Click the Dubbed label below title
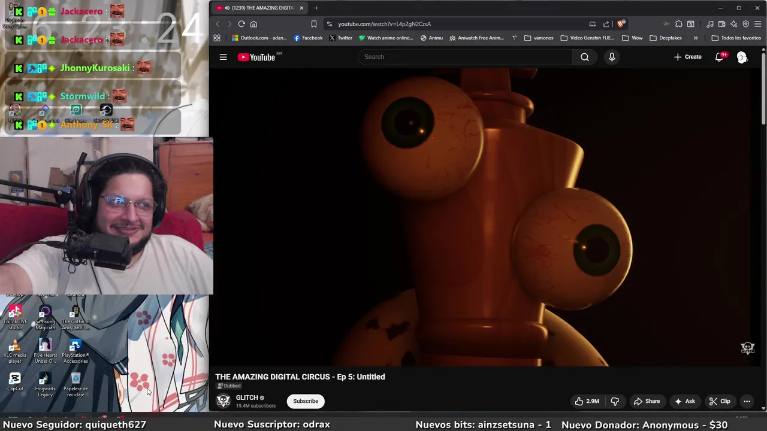This screenshot has height=431, width=767. [x=228, y=386]
